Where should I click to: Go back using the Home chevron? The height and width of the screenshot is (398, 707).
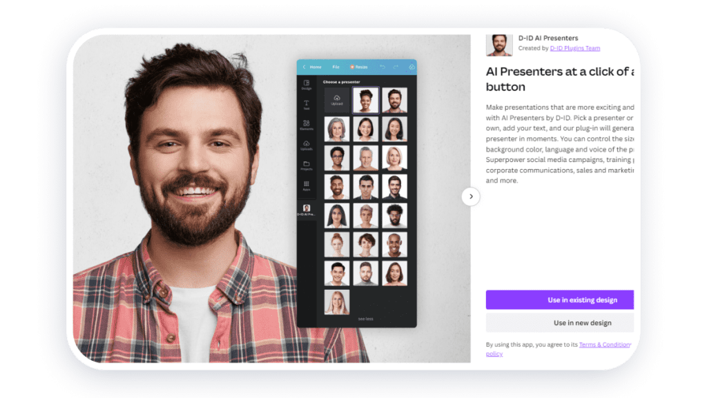(x=305, y=67)
